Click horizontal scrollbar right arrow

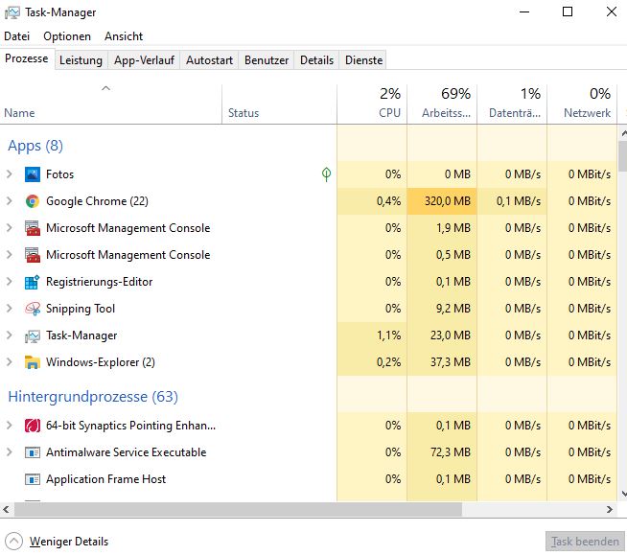[610, 509]
